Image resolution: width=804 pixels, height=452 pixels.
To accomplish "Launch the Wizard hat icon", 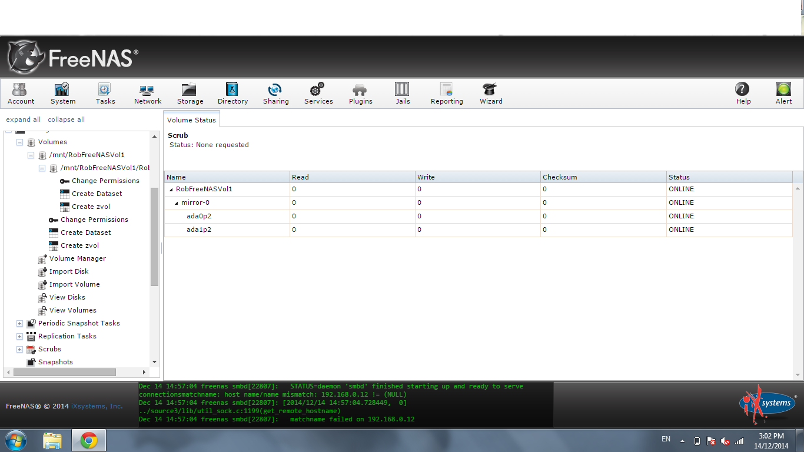I will (490, 93).
